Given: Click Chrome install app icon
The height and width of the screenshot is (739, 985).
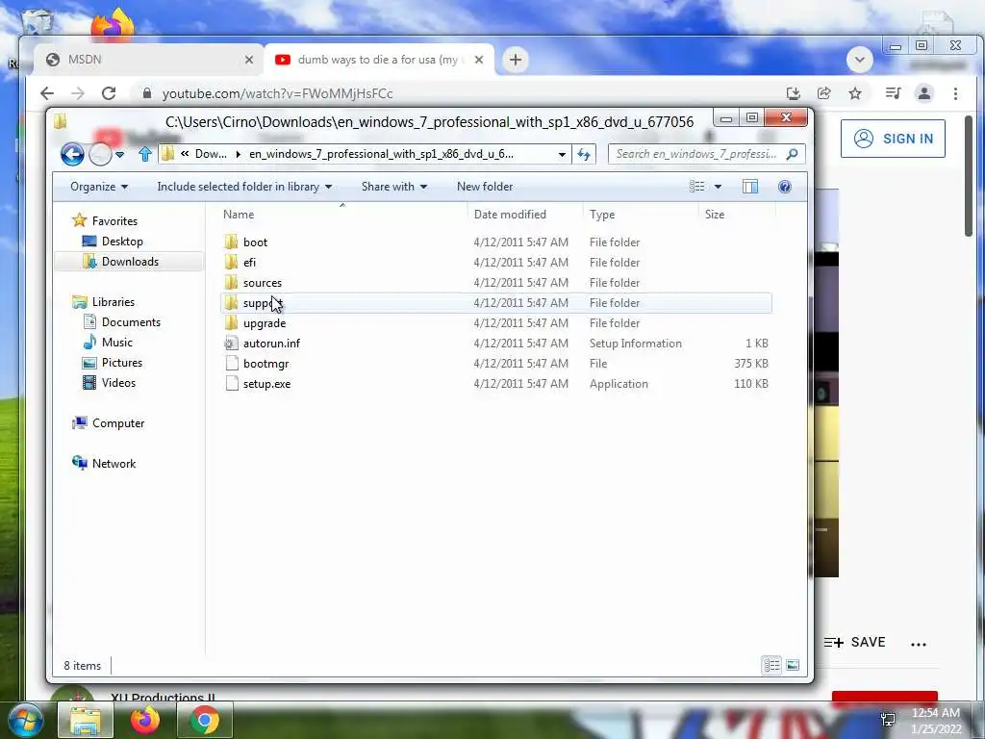Looking at the screenshot, I should pos(794,93).
